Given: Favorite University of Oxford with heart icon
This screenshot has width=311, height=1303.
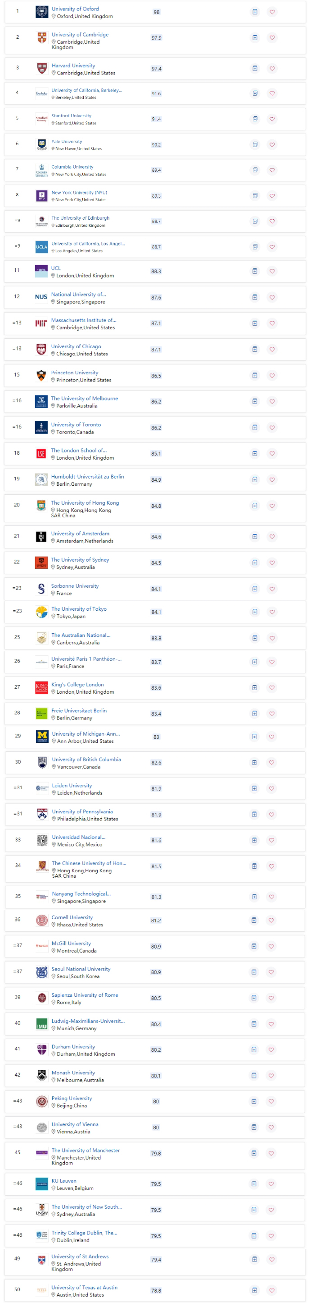Looking at the screenshot, I should (272, 12).
